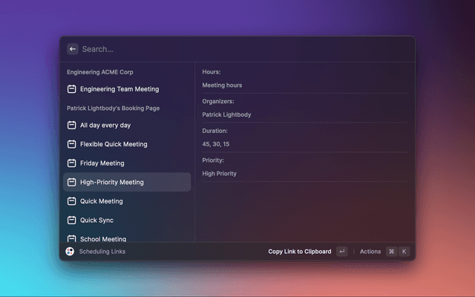Select School Meeting at list bottom
This screenshot has height=297, width=475.
[103, 238]
